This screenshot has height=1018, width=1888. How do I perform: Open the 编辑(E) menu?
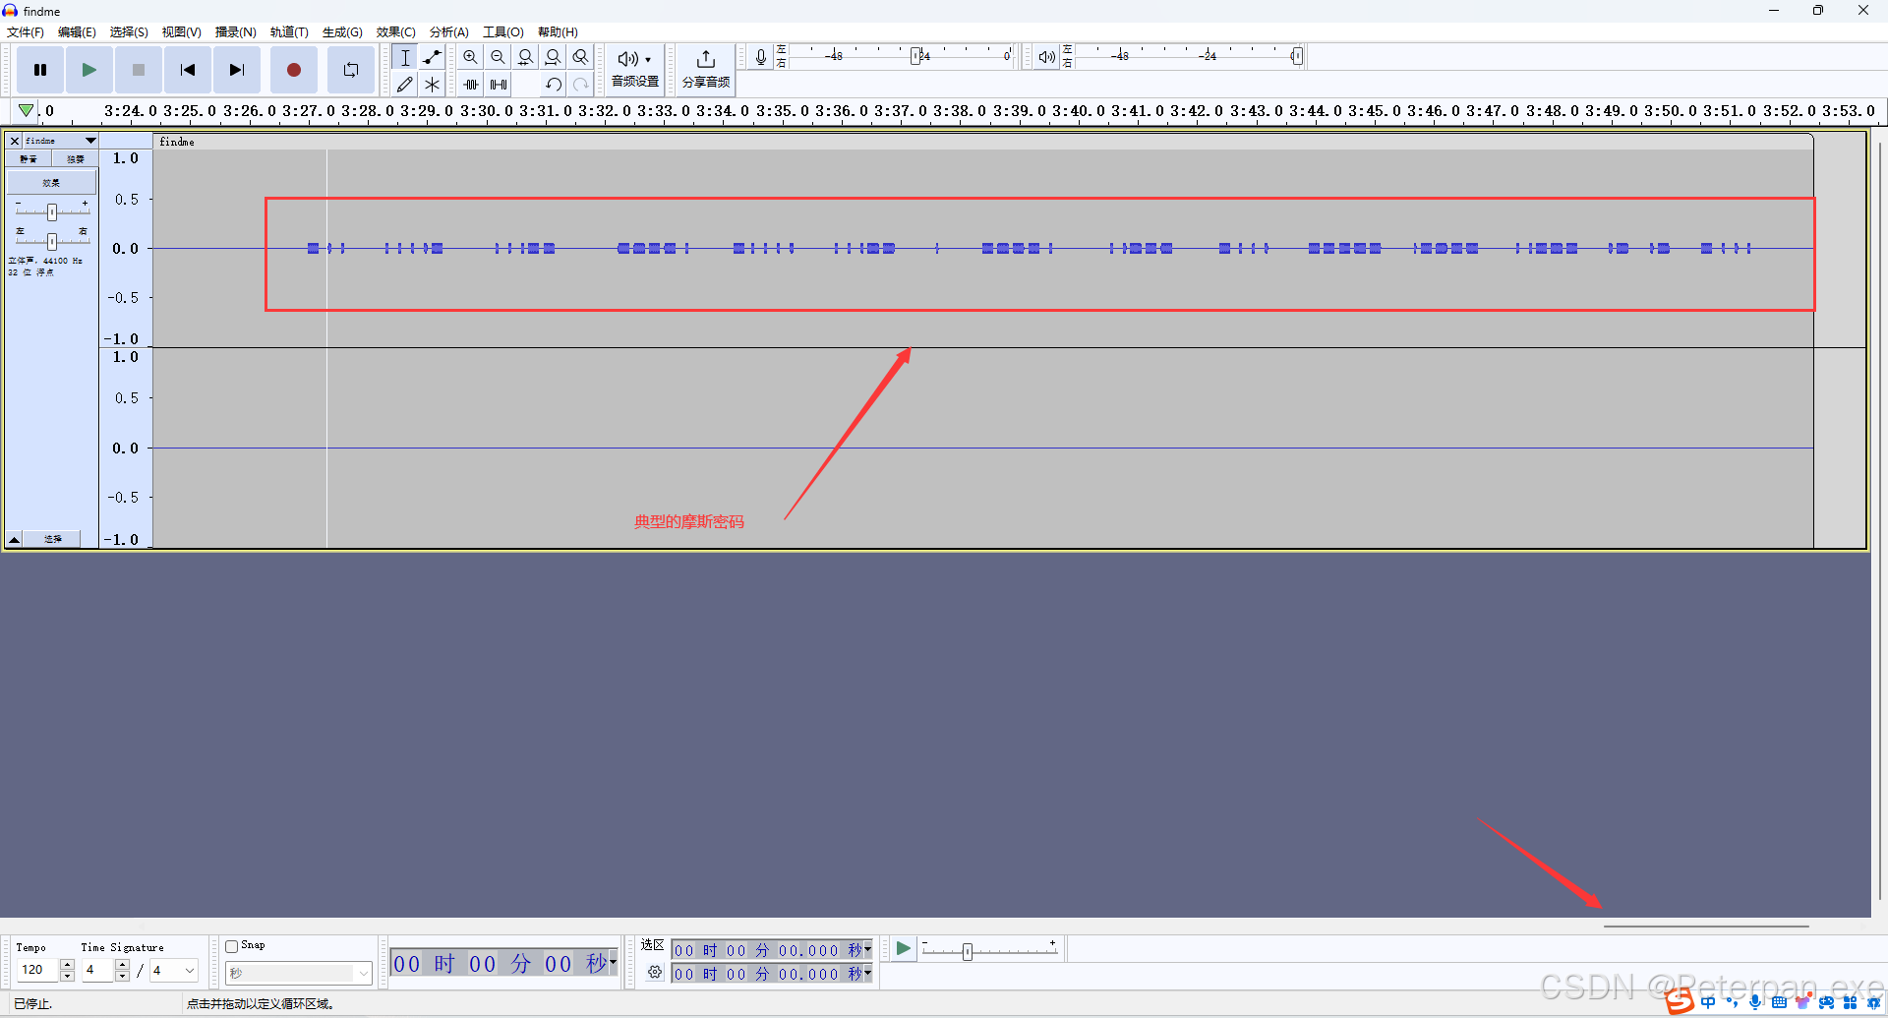tap(77, 32)
